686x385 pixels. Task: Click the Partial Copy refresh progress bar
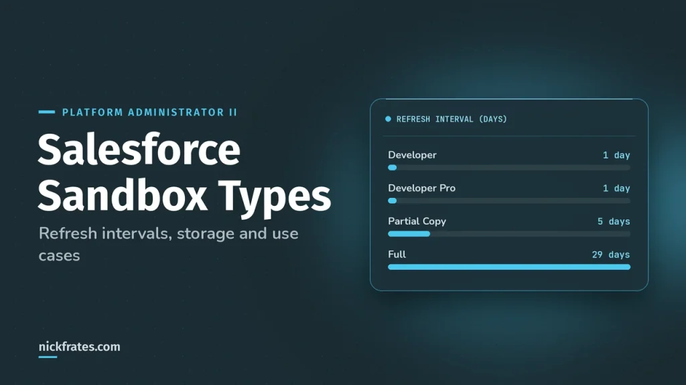pyautogui.click(x=509, y=234)
